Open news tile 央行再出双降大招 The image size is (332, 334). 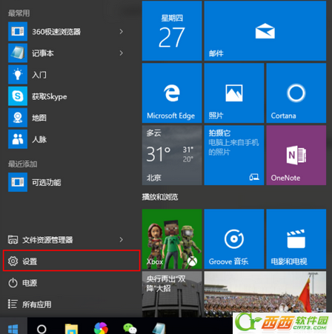172,294
